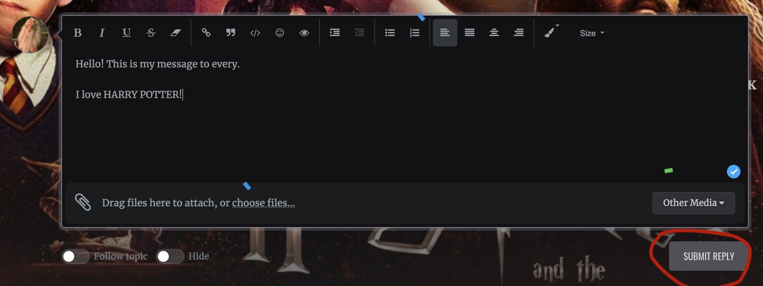Click the choose files link
The image size is (763, 286).
(x=263, y=203)
